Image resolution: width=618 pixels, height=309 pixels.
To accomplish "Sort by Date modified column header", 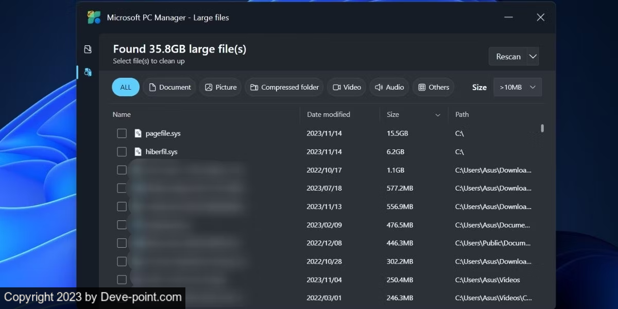I will [328, 114].
